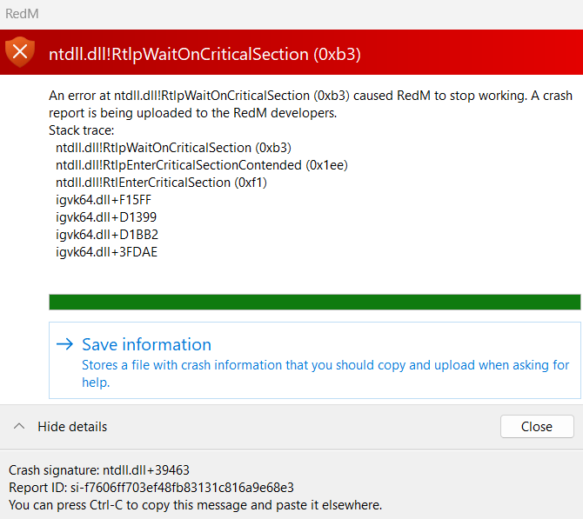Click the green upload progress bar
The height and width of the screenshot is (519, 583).
[x=314, y=302]
